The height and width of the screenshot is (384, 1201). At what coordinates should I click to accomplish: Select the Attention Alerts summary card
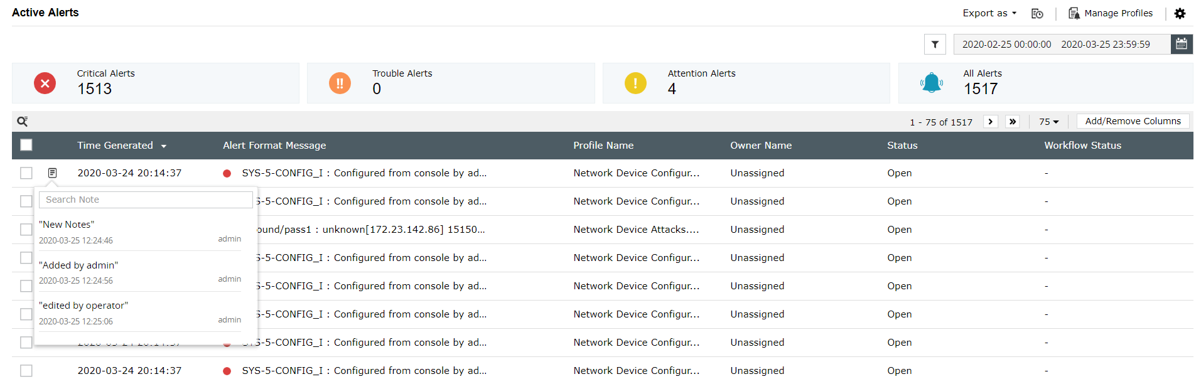coord(746,83)
